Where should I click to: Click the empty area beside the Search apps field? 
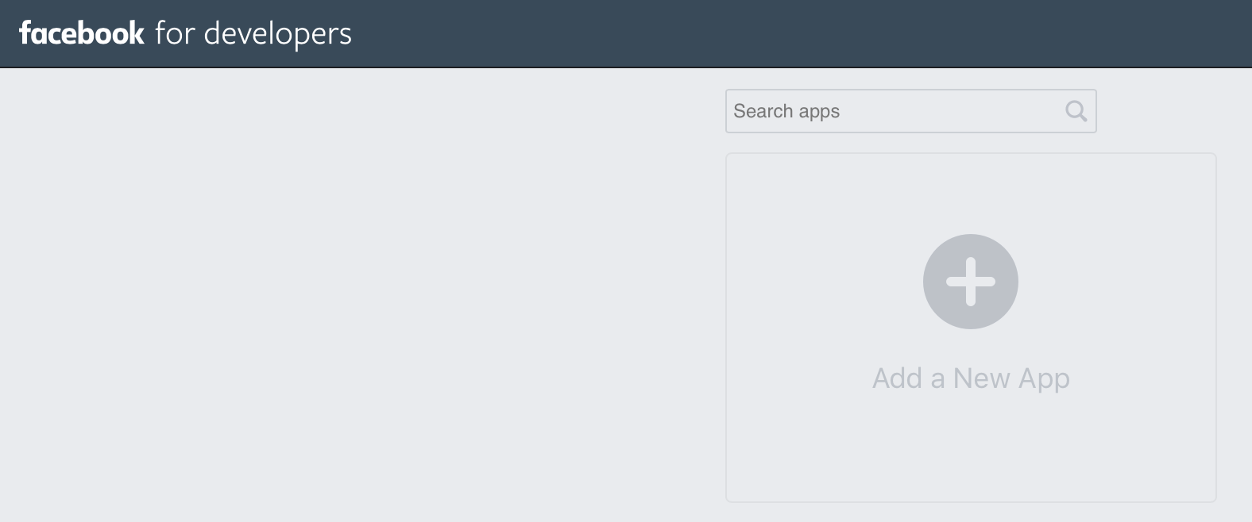pyautogui.click(x=1160, y=111)
